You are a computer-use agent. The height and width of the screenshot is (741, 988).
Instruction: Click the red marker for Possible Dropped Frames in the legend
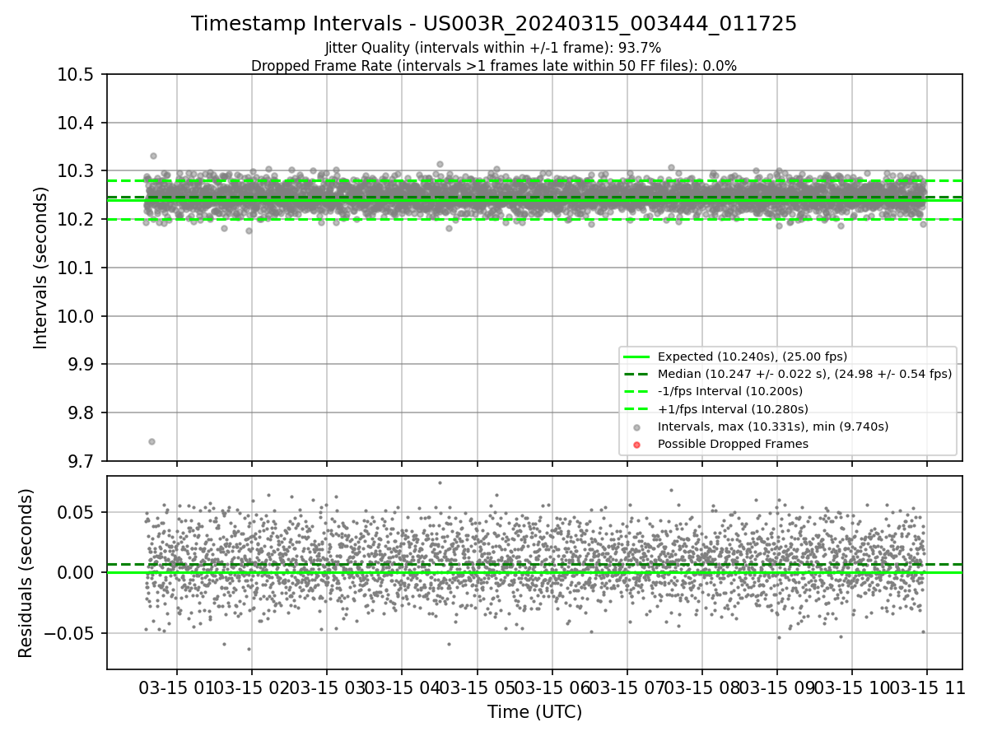coord(637,444)
